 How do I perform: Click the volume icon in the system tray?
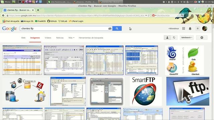(184, 2)
